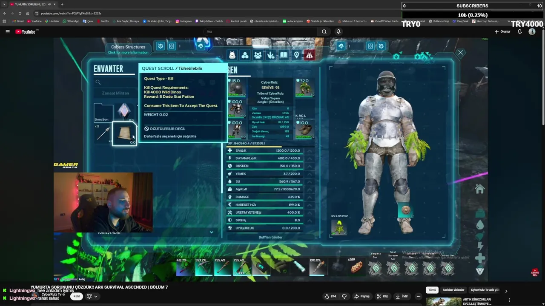Click the YouTube search magnifier button
The image size is (545, 306).
(324, 31)
